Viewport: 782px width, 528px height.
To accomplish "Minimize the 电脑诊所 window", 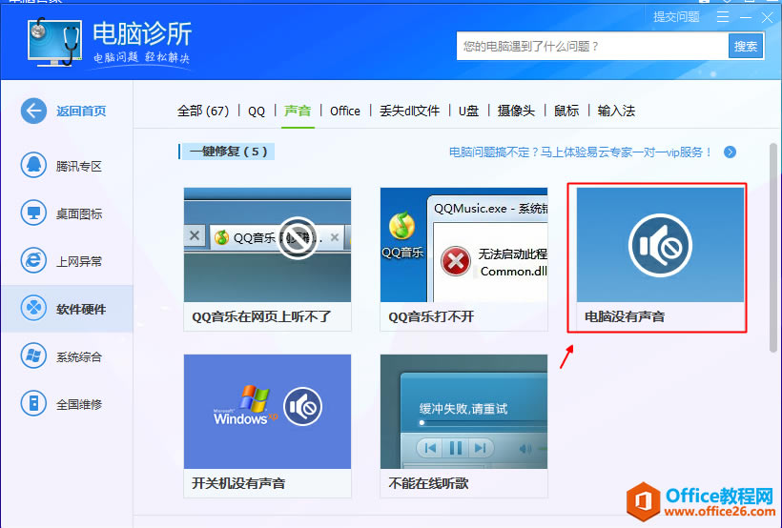I will pyautogui.click(x=746, y=17).
